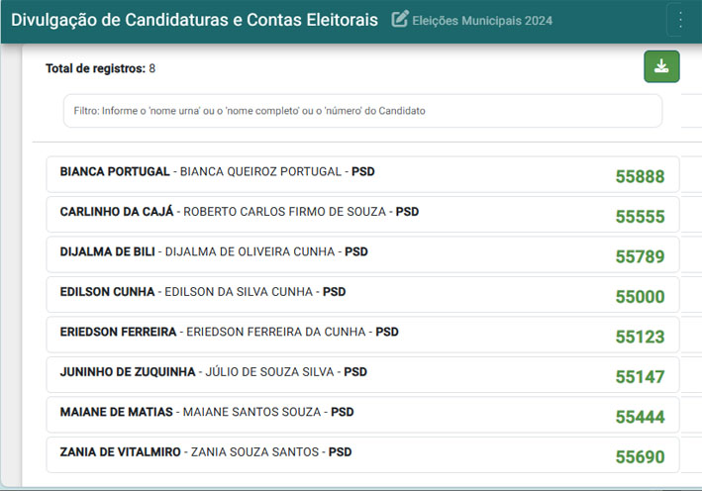This screenshot has height=491, width=702.
Task: Click candidate number 55147
Action: coord(640,377)
